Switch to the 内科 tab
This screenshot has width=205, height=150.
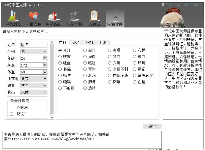point(62,42)
